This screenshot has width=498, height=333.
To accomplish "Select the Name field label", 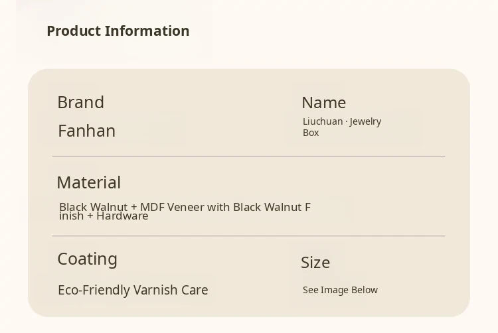I will point(323,103).
